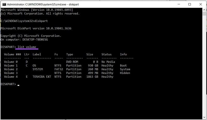
Task: Click the '1863 GB' size value
Action: pyautogui.click(x=92, y=77)
